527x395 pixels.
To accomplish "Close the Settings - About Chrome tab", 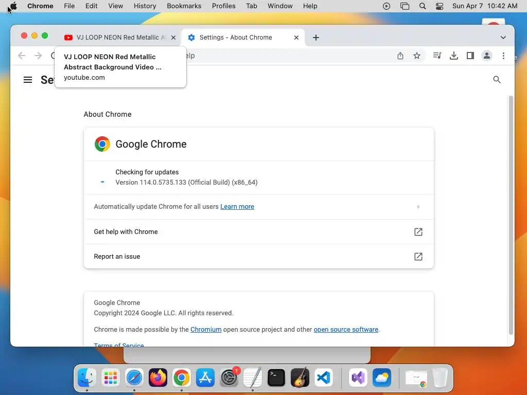I will coord(296,38).
